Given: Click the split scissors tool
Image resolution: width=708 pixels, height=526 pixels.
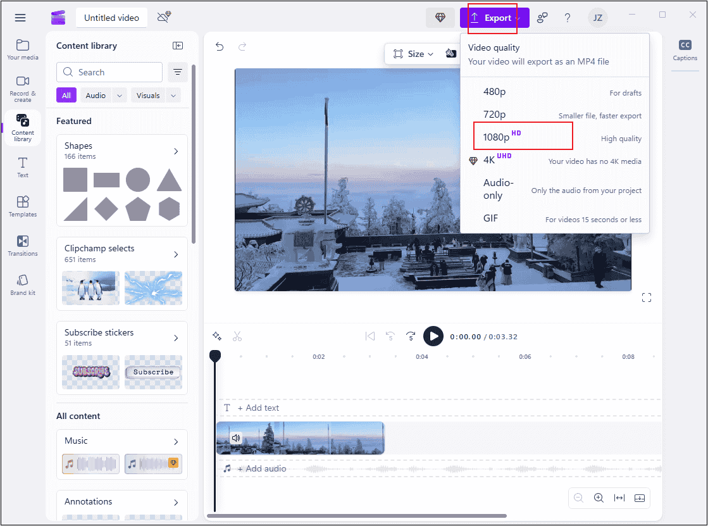Looking at the screenshot, I should coord(237,336).
